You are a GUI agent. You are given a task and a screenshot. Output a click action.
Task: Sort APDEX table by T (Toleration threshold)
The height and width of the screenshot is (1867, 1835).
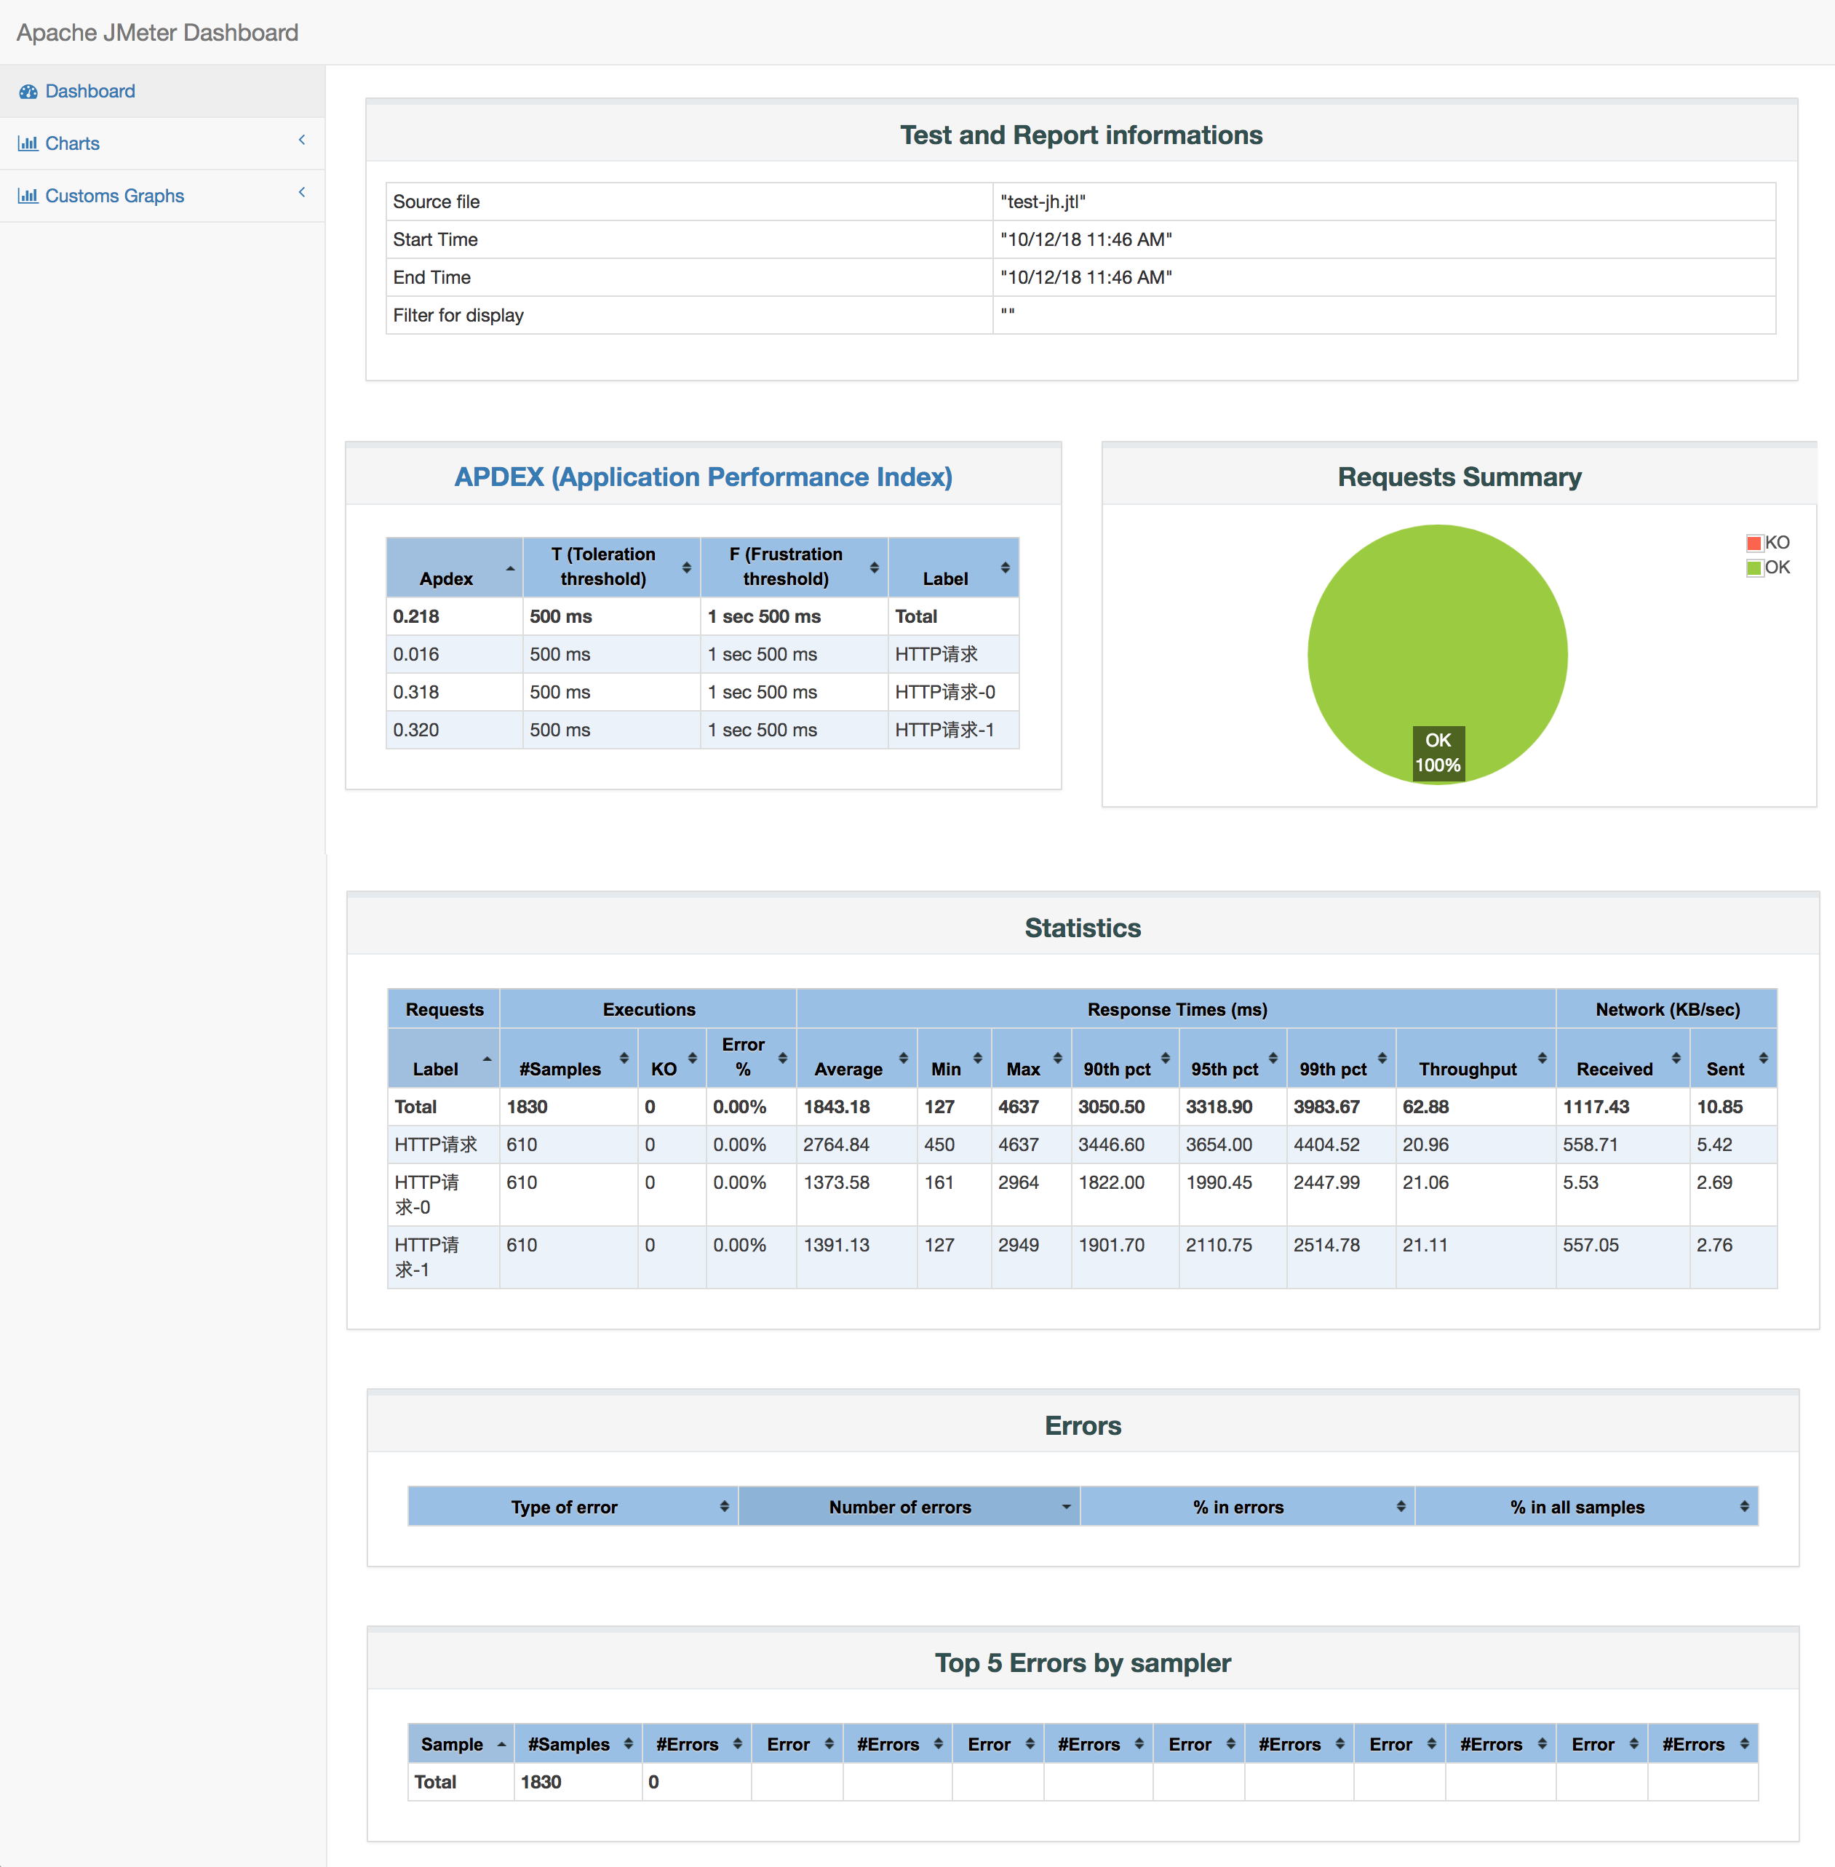tap(612, 568)
